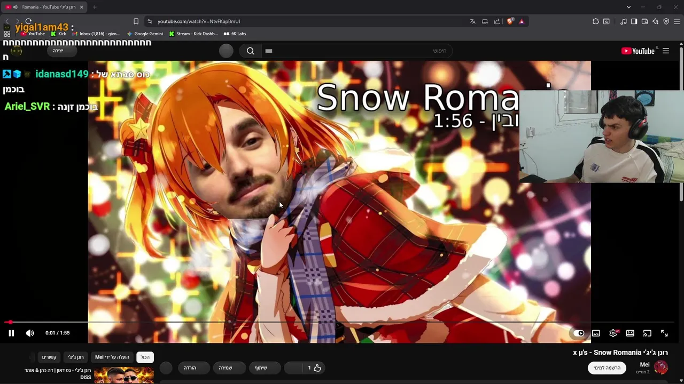The image size is (684, 384).
Task: Open the recommended DISS video thumbnail
Action: (124, 375)
